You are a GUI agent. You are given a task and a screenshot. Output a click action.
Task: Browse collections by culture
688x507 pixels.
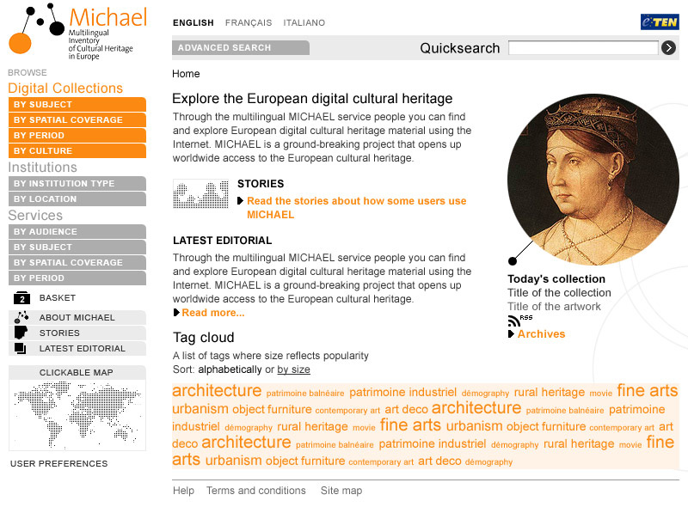[77, 150]
